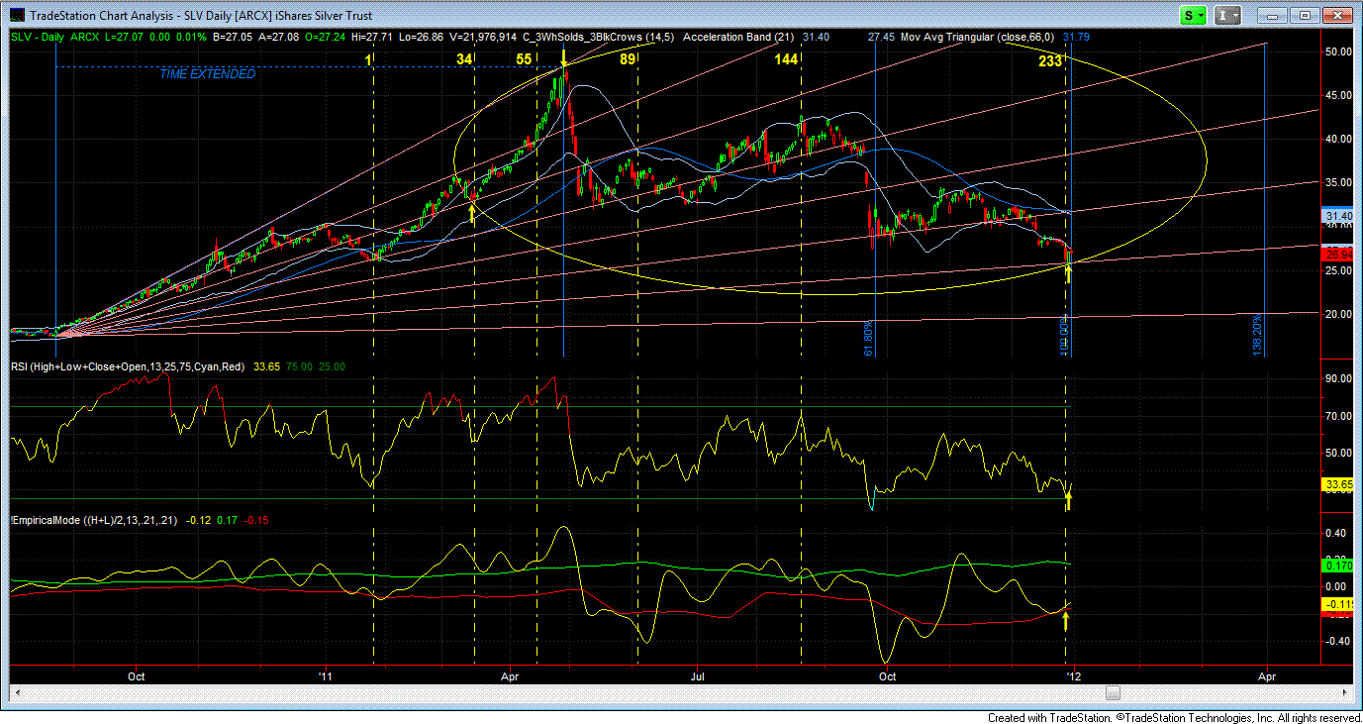Viewport: 1363px width, 724px height.
Task: Click the '34' time cycle label
Action: click(464, 60)
